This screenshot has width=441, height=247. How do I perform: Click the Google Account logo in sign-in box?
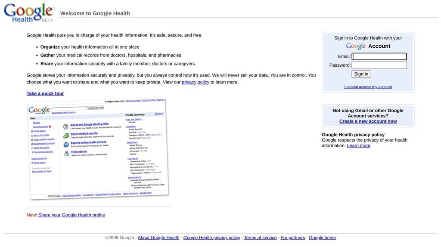pyautogui.click(x=355, y=46)
